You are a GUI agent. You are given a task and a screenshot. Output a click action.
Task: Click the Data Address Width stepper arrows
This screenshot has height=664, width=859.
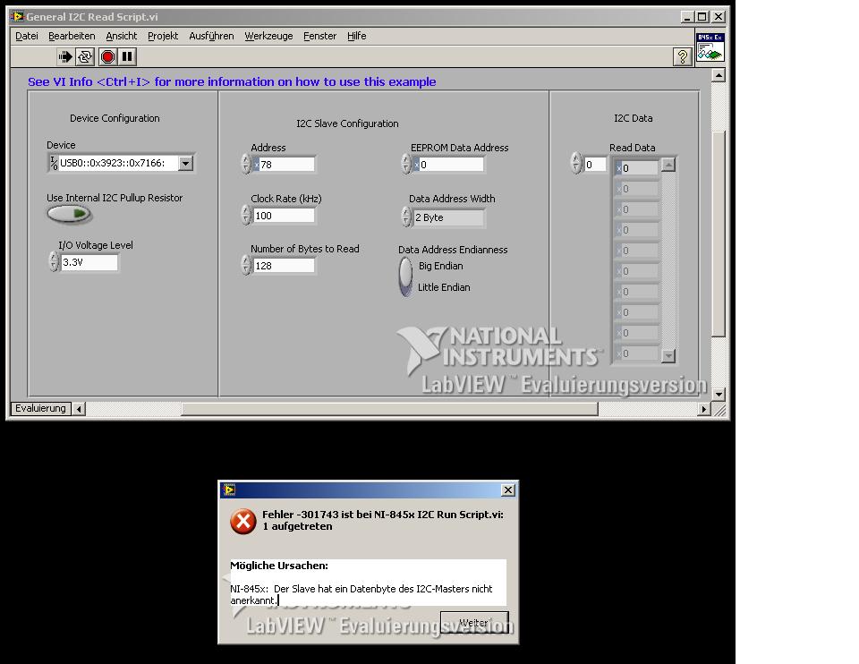click(406, 217)
